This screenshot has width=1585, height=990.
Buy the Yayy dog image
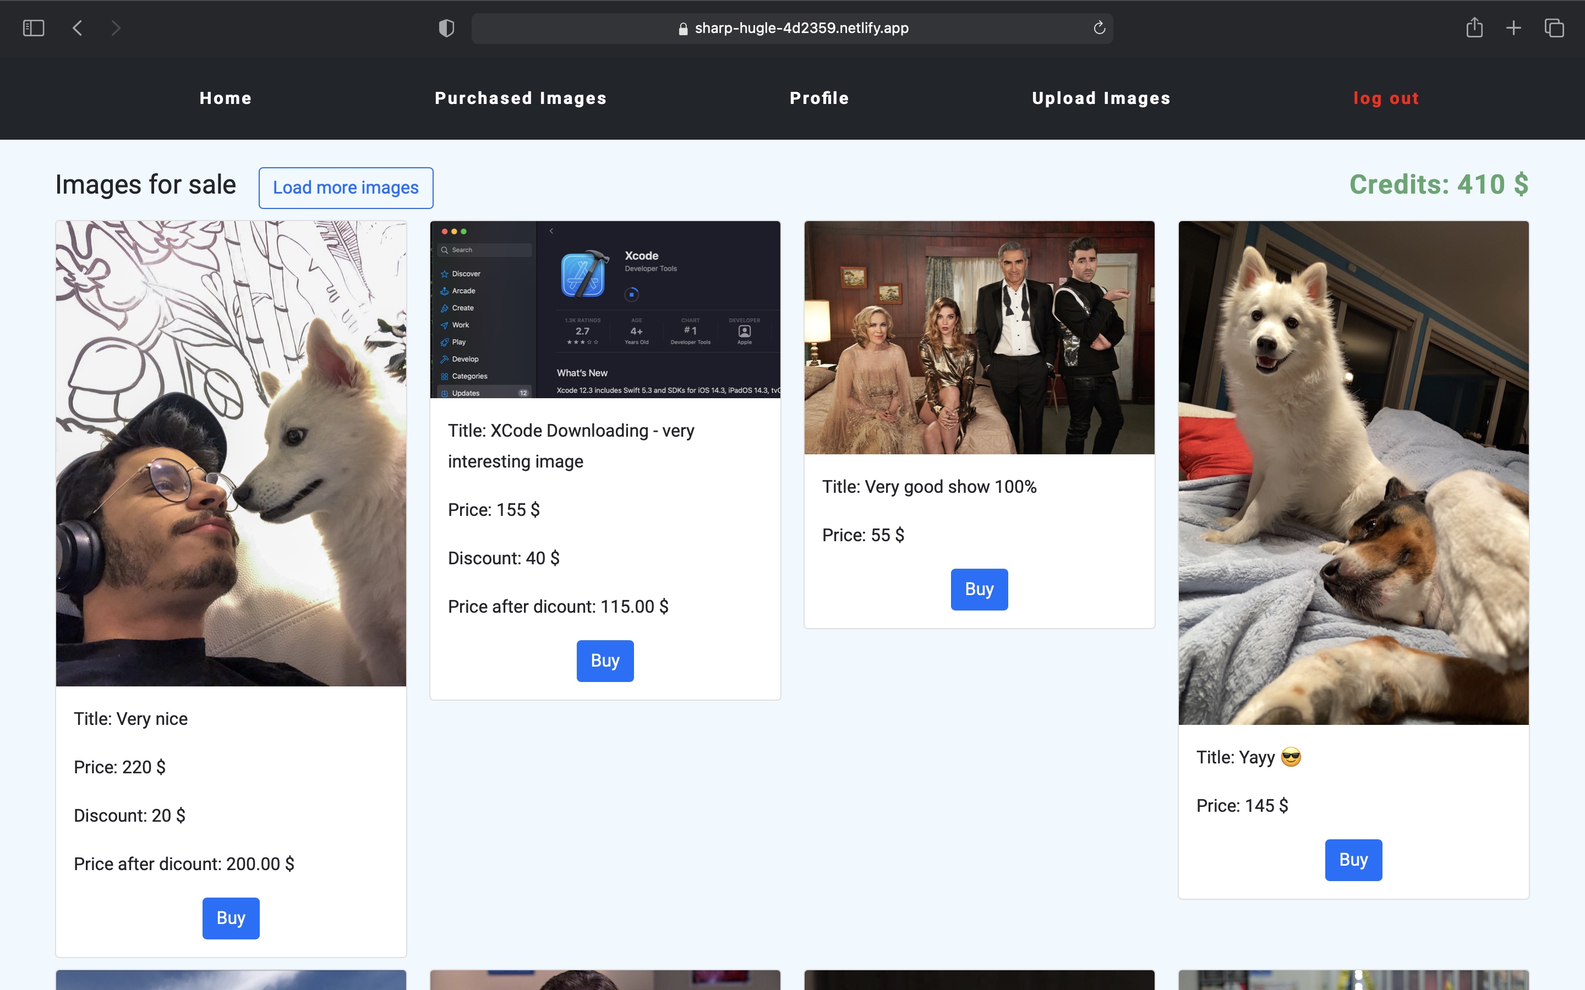pos(1353,860)
